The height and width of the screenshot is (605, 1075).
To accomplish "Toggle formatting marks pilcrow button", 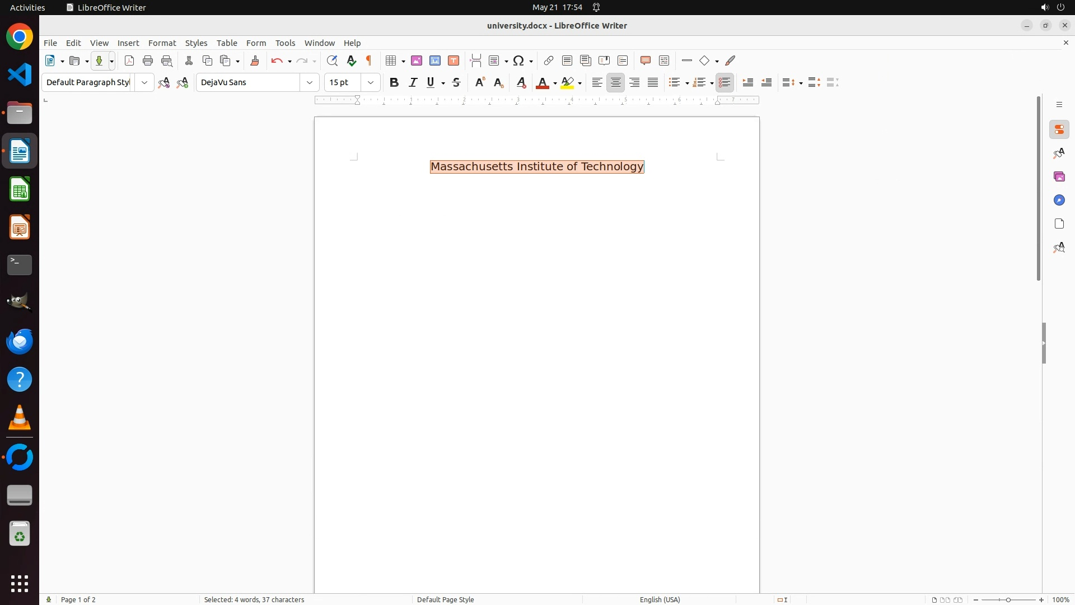I will tap(369, 61).
